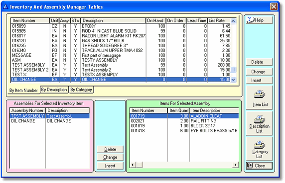Select TEST ASSEMBLY in assemblies panel

[50, 116]
